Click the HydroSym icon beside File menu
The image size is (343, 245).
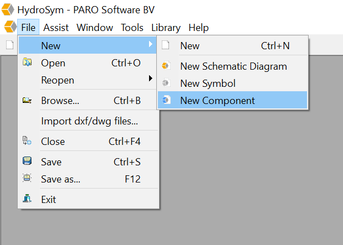click(x=11, y=27)
